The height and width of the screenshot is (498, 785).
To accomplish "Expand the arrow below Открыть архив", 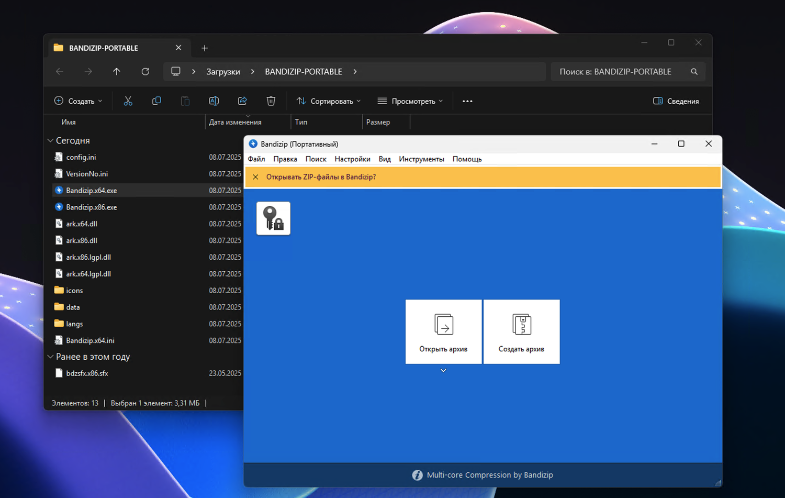I will [x=443, y=371].
